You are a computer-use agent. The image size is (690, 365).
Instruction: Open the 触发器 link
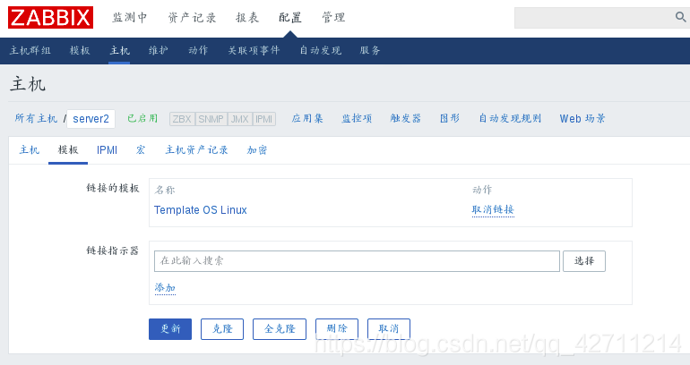(x=405, y=119)
